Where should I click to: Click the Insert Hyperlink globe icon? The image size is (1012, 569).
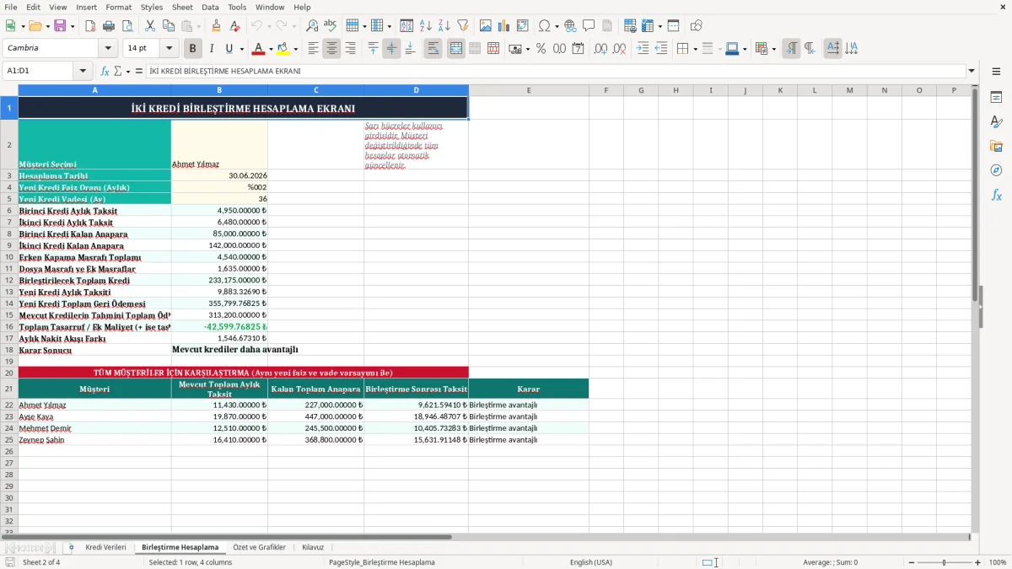coord(571,26)
